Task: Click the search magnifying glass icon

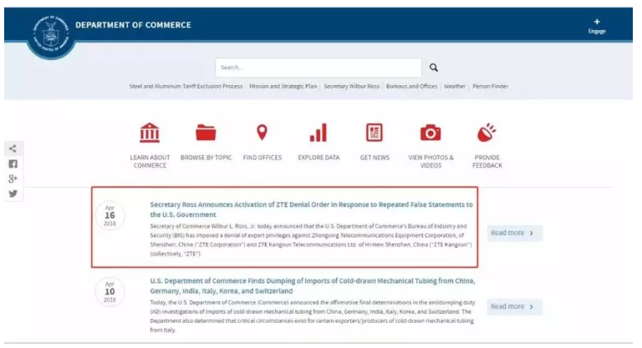Action: tap(433, 68)
